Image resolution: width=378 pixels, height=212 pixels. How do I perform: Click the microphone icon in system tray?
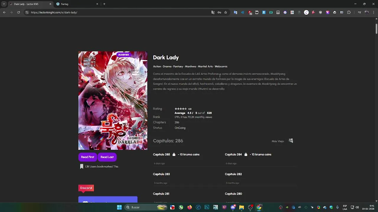[x=337, y=207]
